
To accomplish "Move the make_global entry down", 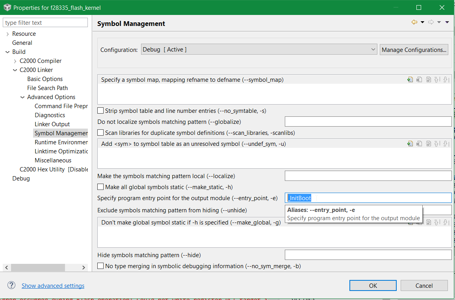I will (x=446, y=223).
